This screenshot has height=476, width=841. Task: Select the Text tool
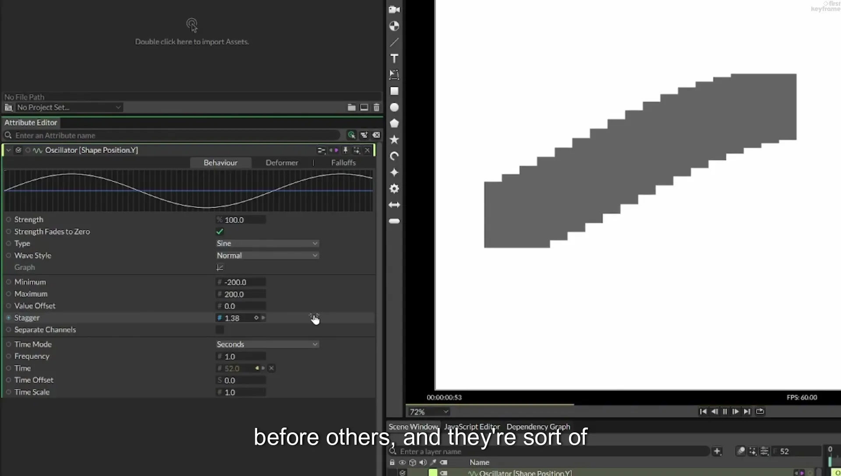click(x=394, y=59)
